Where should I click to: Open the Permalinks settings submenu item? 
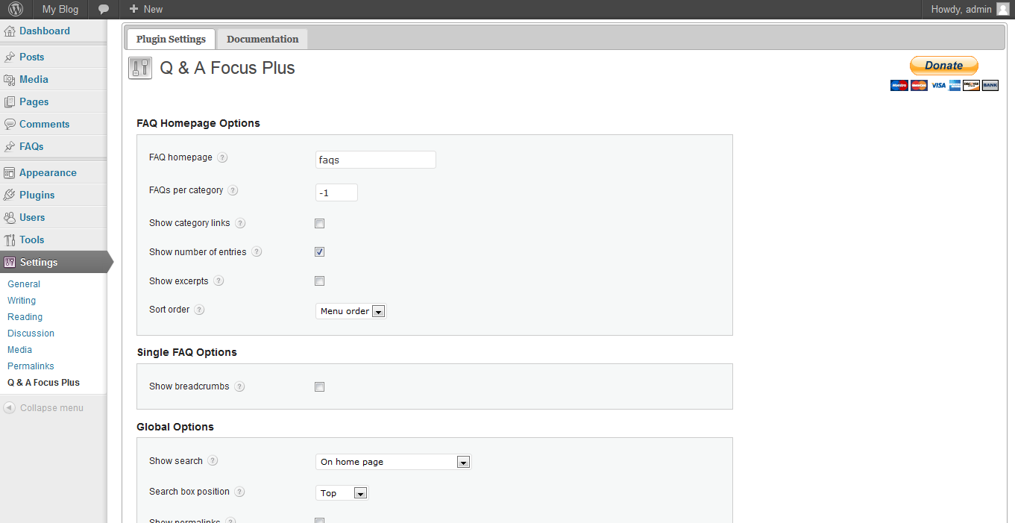tap(31, 366)
